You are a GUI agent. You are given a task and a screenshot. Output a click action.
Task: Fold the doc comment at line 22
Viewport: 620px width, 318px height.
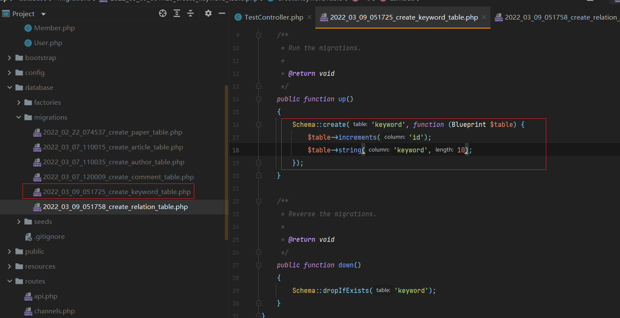258,201
